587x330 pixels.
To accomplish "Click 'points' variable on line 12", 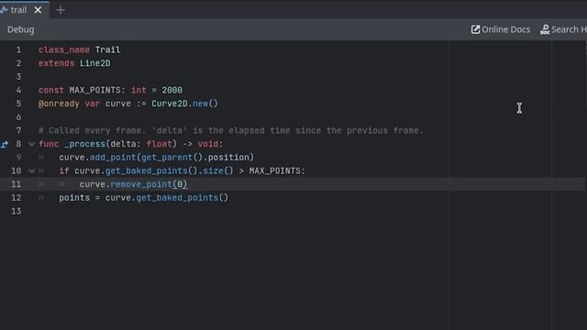I will 74,198.
